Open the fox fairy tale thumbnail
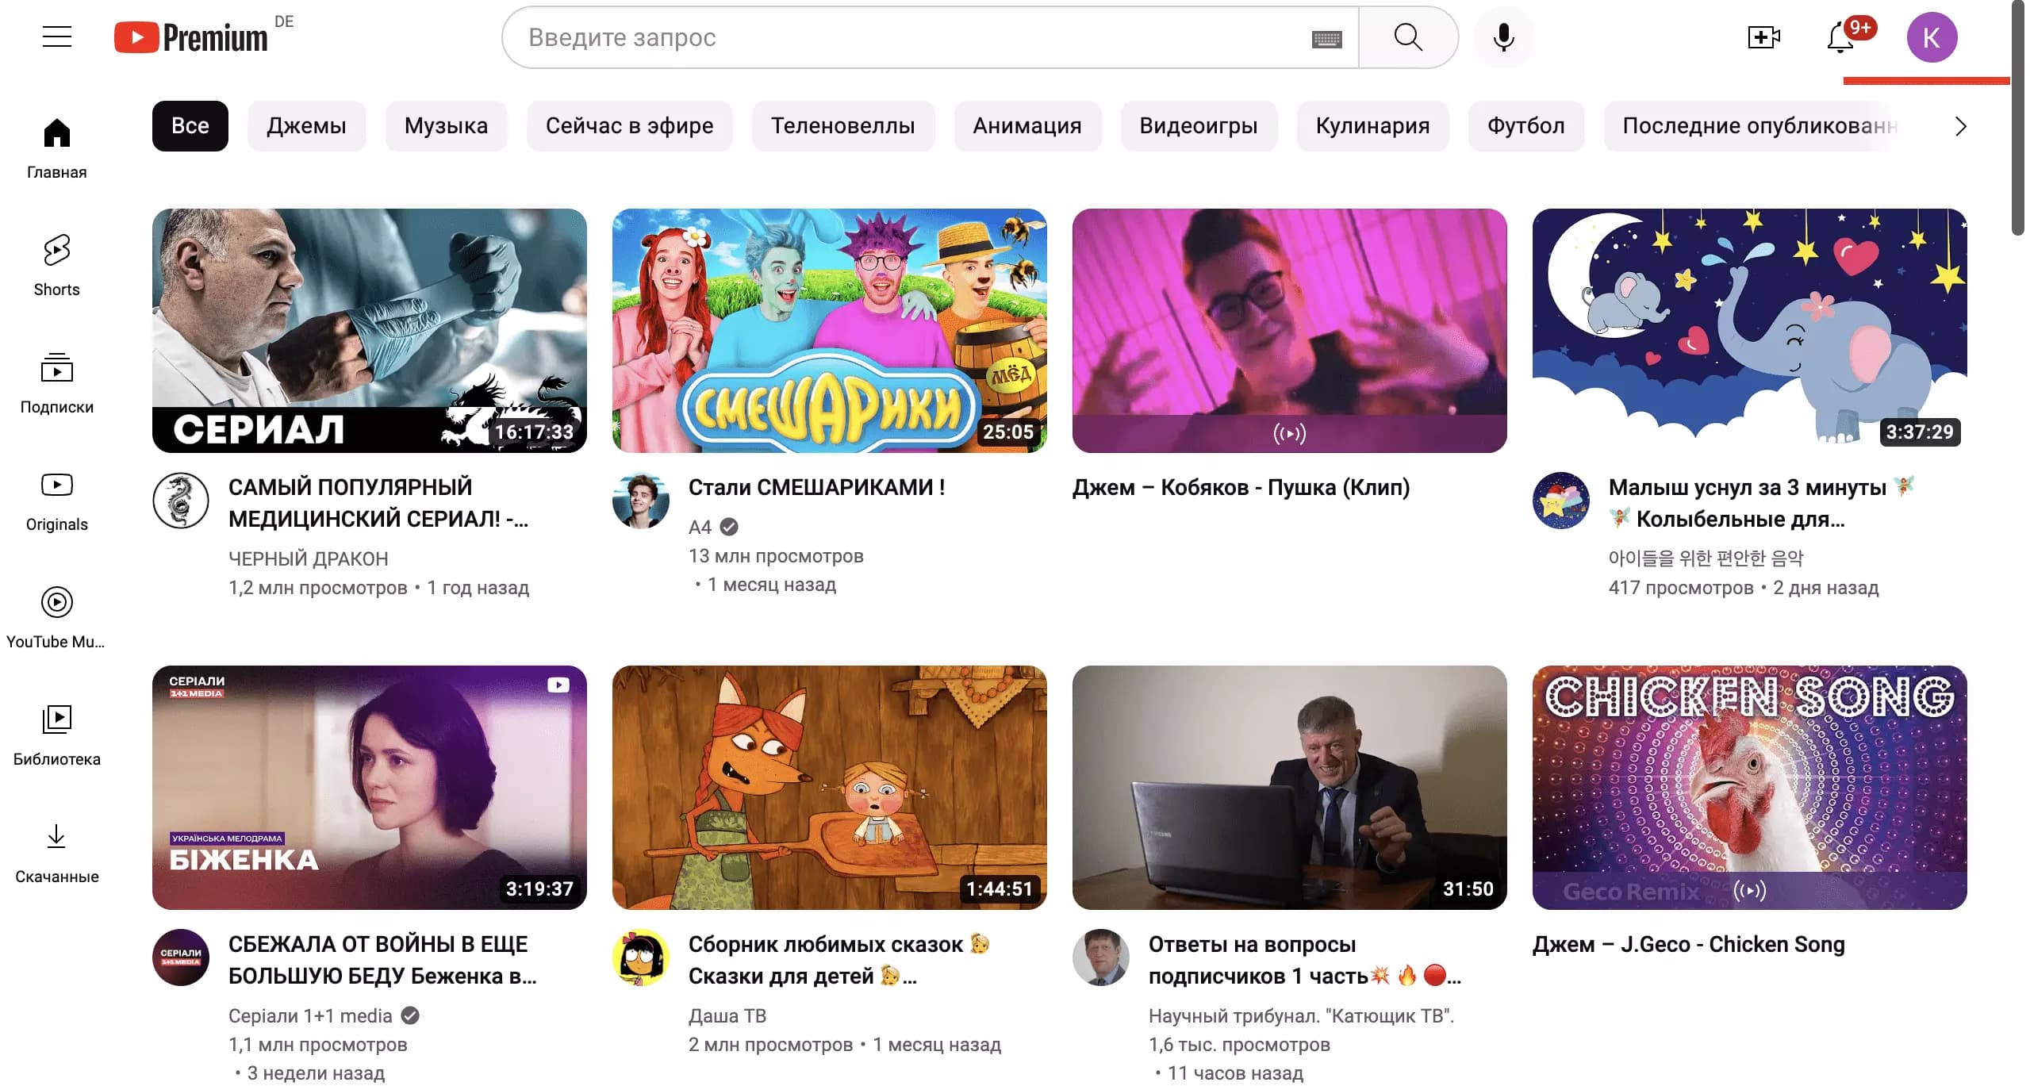Viewport: 2030px width, 1086px height. pos(830,788)
